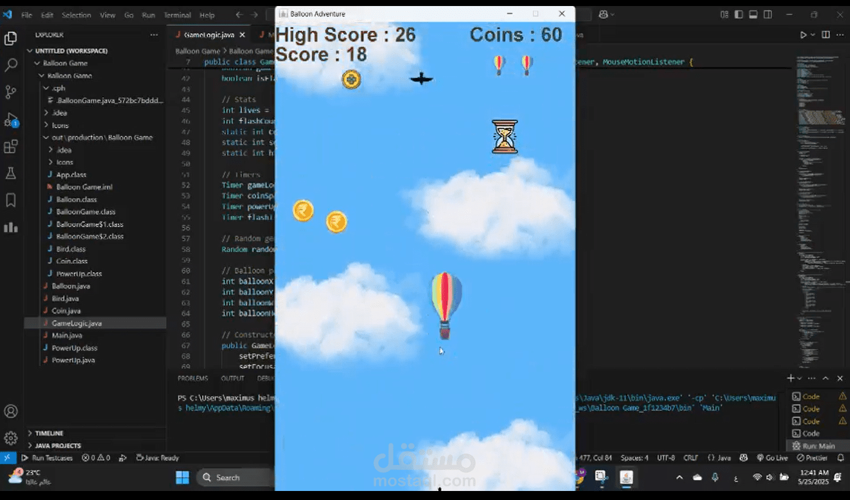The height and width of the screenshot is (500, 850).
Task: Open Source Control view
Action: click(10, 91)
